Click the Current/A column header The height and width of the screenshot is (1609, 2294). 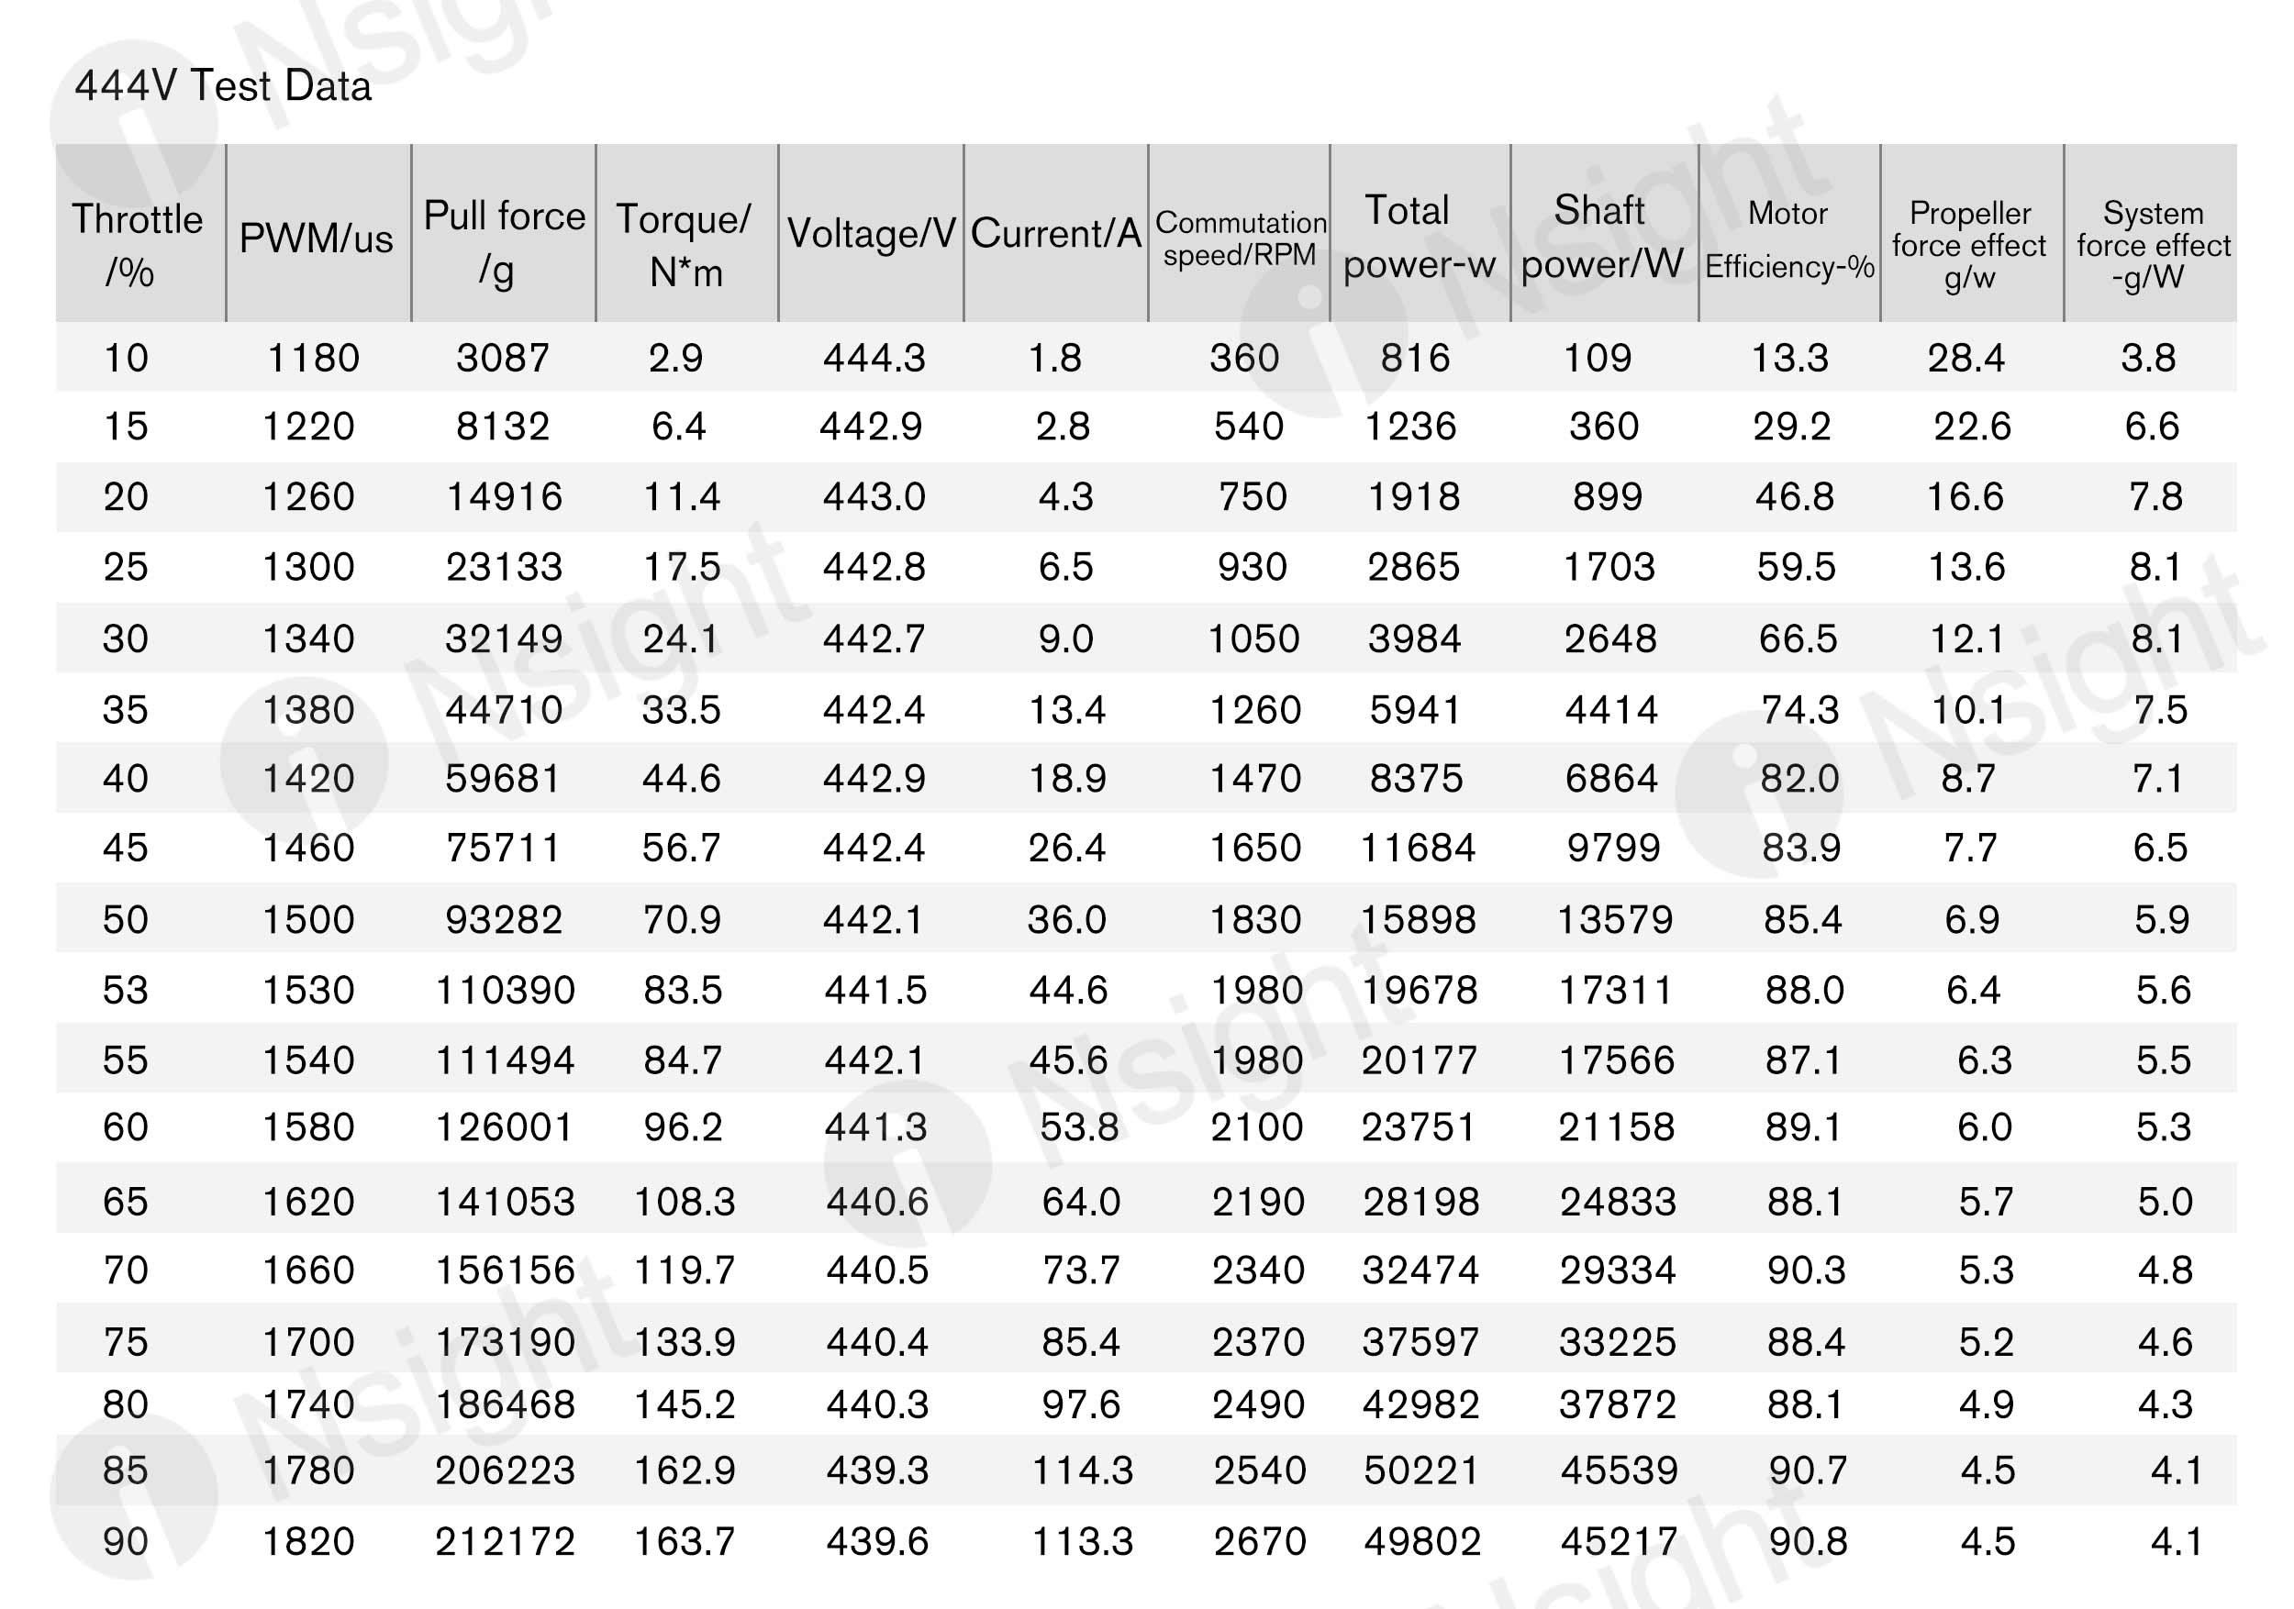(x=1055, y=234)
